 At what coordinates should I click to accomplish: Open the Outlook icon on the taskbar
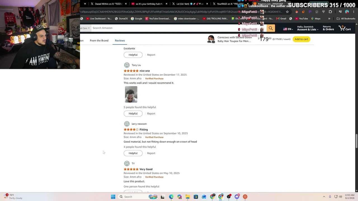(204, 197)
